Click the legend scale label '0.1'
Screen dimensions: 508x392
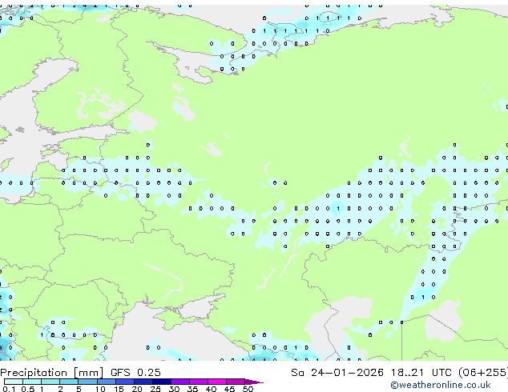[9, 389]
